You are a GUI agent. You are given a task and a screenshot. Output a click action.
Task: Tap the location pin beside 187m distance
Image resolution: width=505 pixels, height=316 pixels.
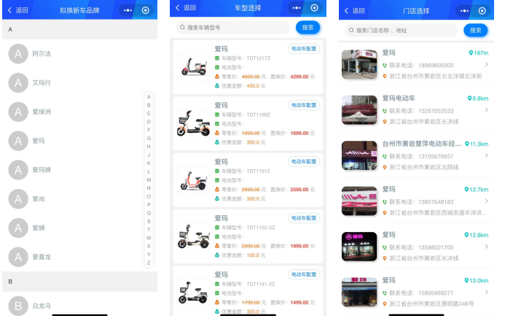click(471, 53)
